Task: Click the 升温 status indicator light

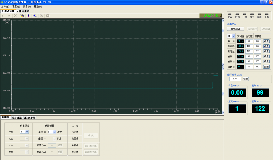Action: point(244,14)
